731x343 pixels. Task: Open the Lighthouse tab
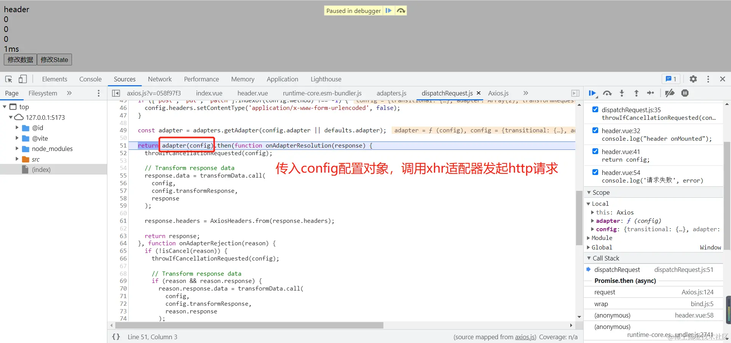point(326,79)
